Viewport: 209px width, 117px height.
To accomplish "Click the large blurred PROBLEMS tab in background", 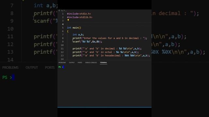I will click(x=10, y=68).
